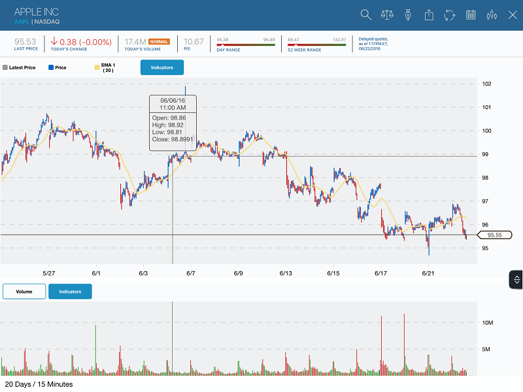This screenshot has width=523, height=392.
Task: Click the 10.67 P/E value
Action: (194, 42)
